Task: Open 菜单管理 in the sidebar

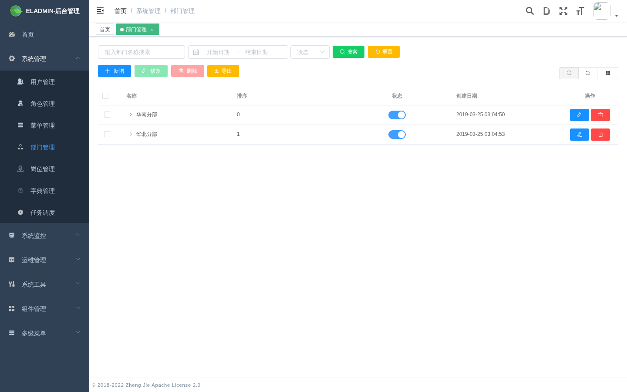Action: point(44,125)
